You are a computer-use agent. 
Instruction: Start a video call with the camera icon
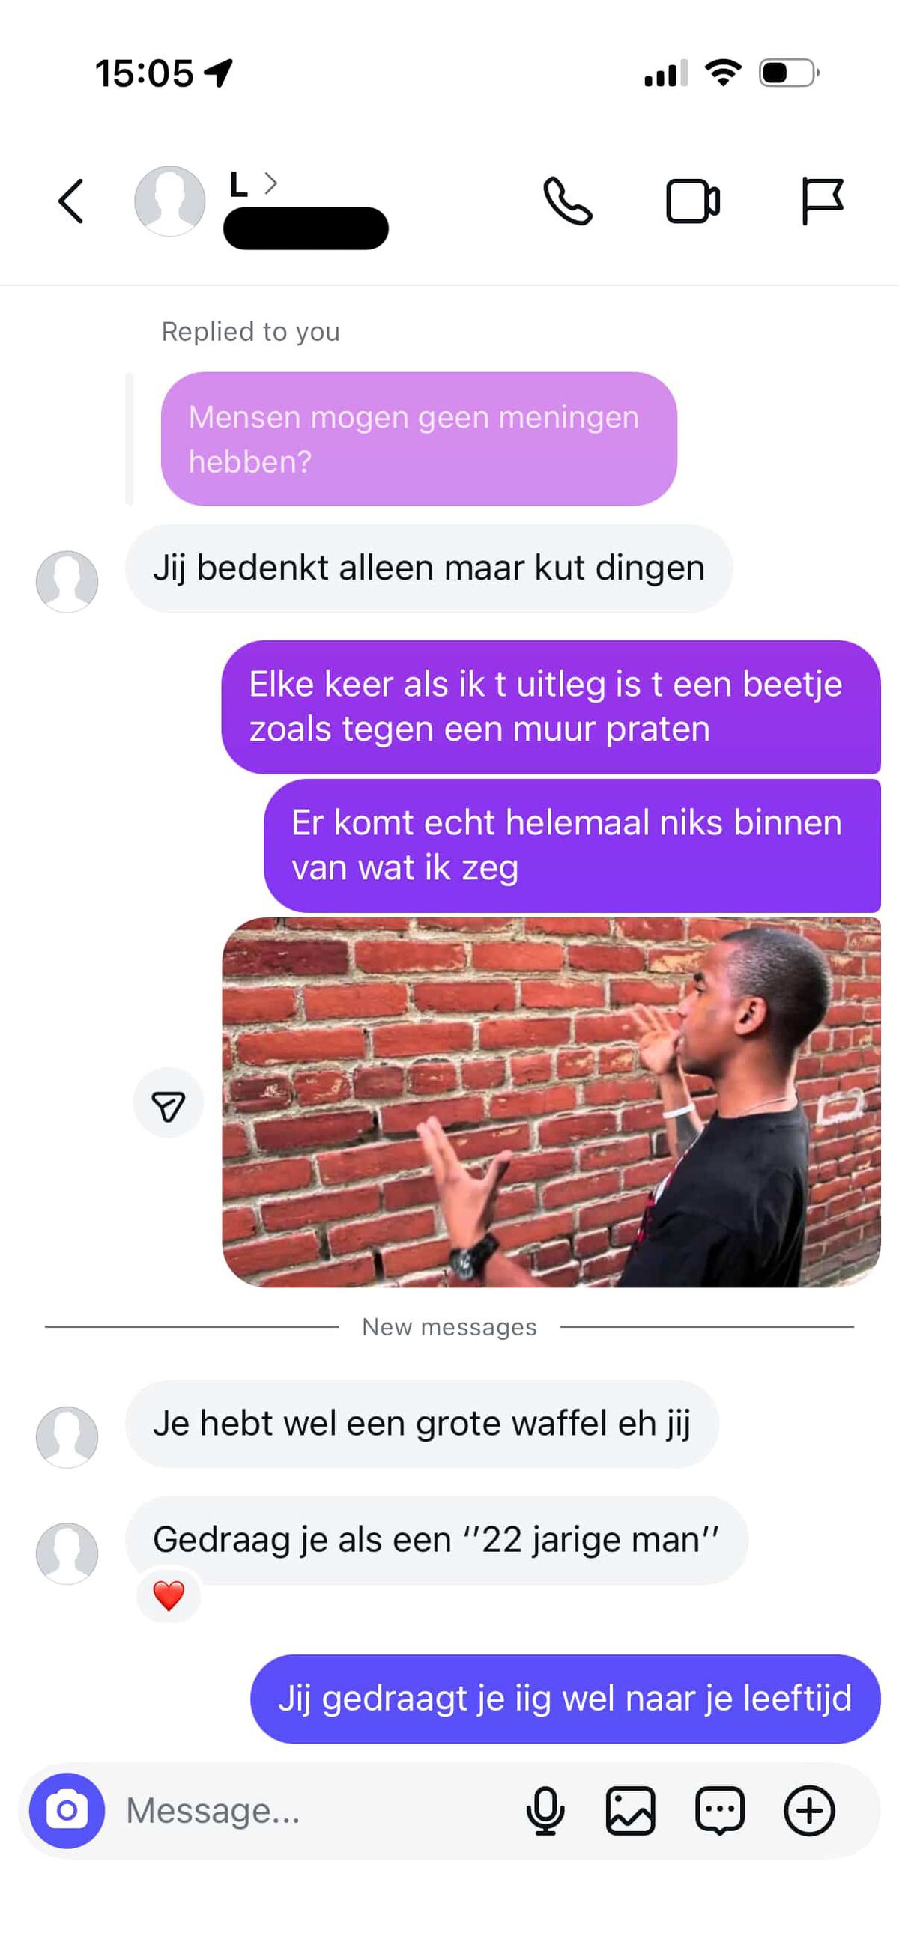[693, 201]
